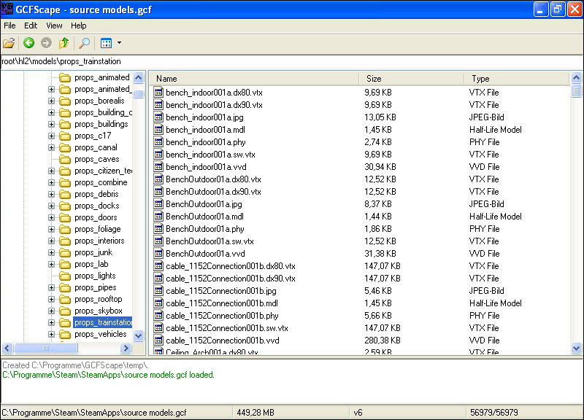584x420 pixels.
Task: Open the View menu
Action: click(54, 26)
